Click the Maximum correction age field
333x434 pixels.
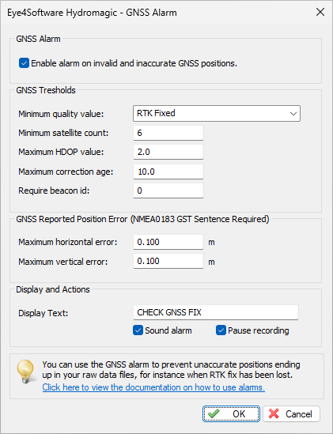click(x=168, y=172)
